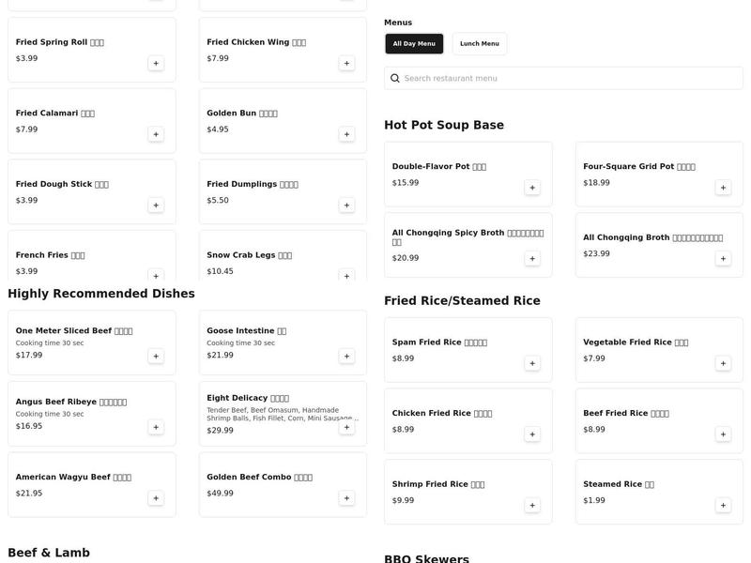The height and width of the screenshot is (563, 751).
Task: Add Fried Dumplings to cart
Action: (347, 205)
